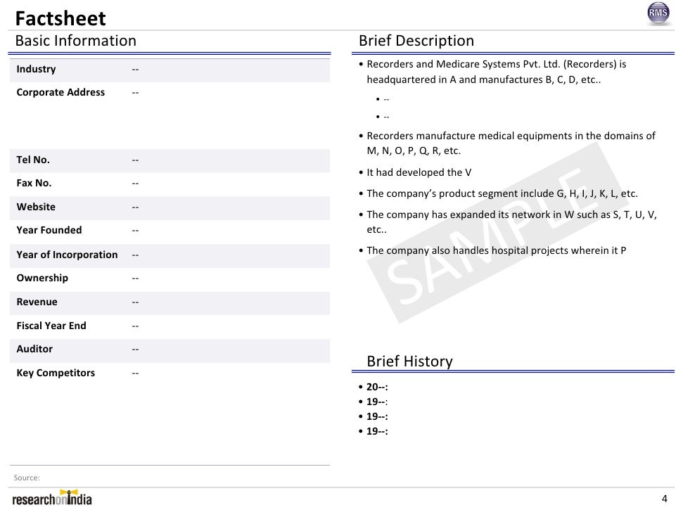
Task: Click the Fax No. label
Action: pyautogui.click(x=34, y=183)
